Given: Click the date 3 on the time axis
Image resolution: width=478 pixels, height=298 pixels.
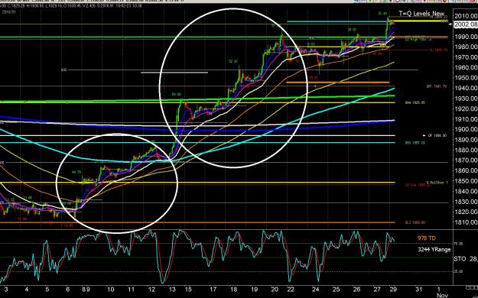Looking at the screenshot, I should 6,290.
